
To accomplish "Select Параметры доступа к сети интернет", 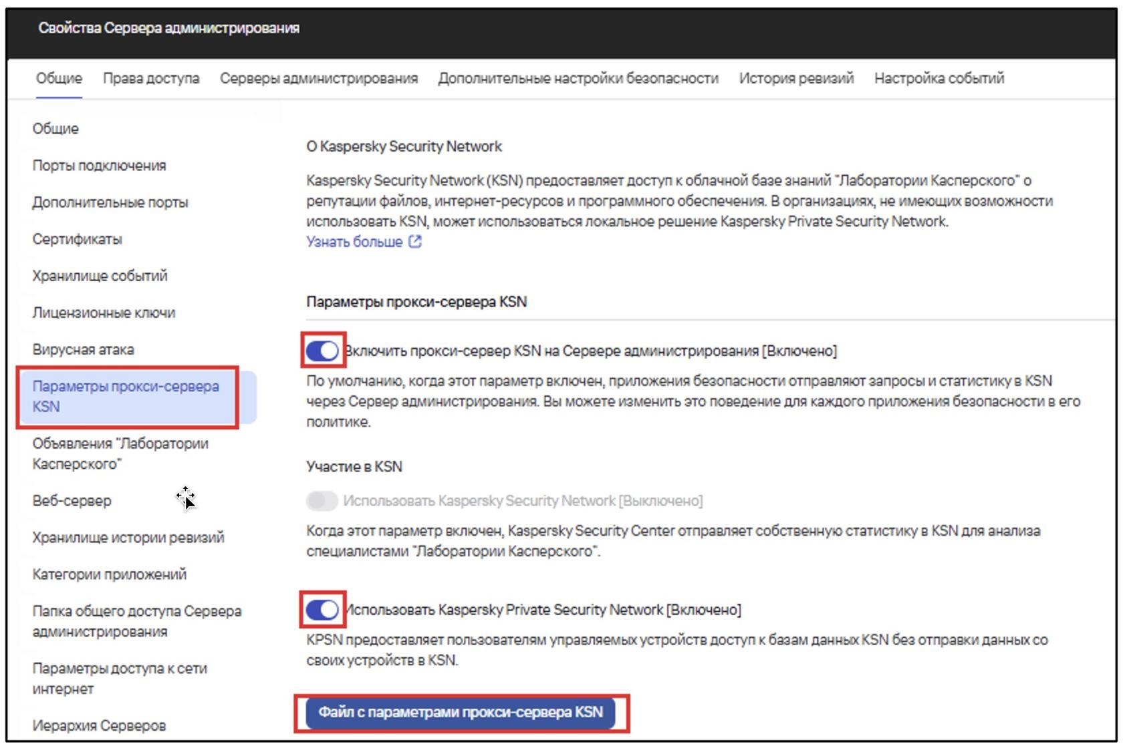I will (120, 679).
